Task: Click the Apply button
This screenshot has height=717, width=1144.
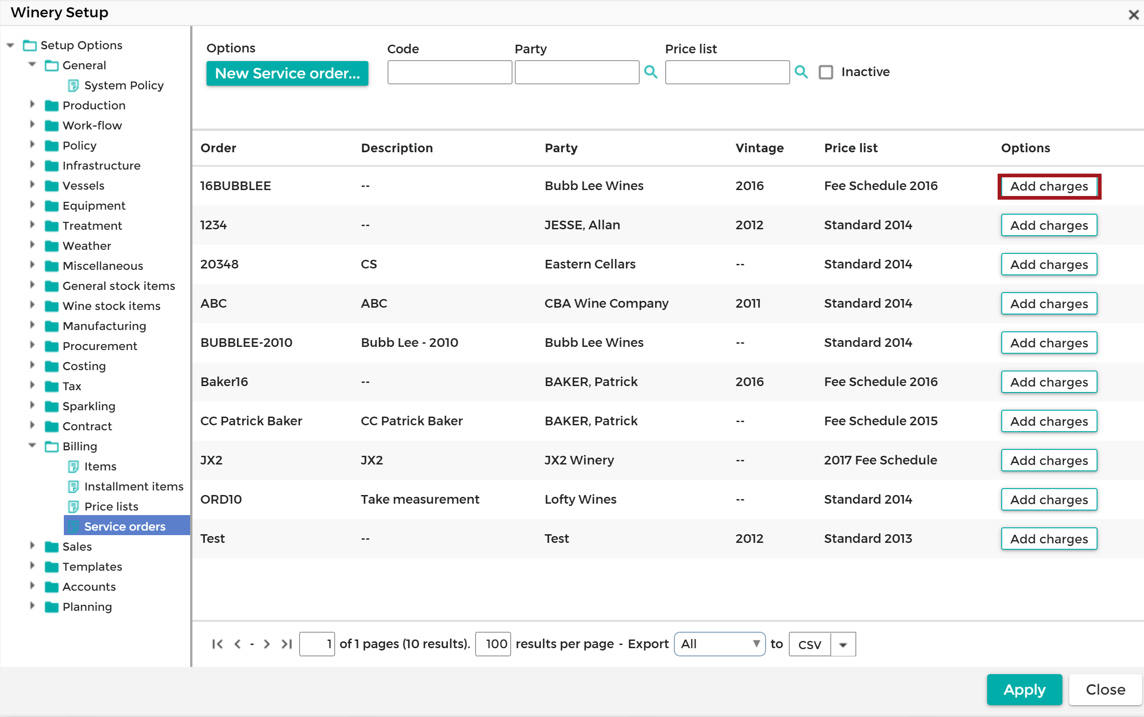Action: click(1025, 690)
